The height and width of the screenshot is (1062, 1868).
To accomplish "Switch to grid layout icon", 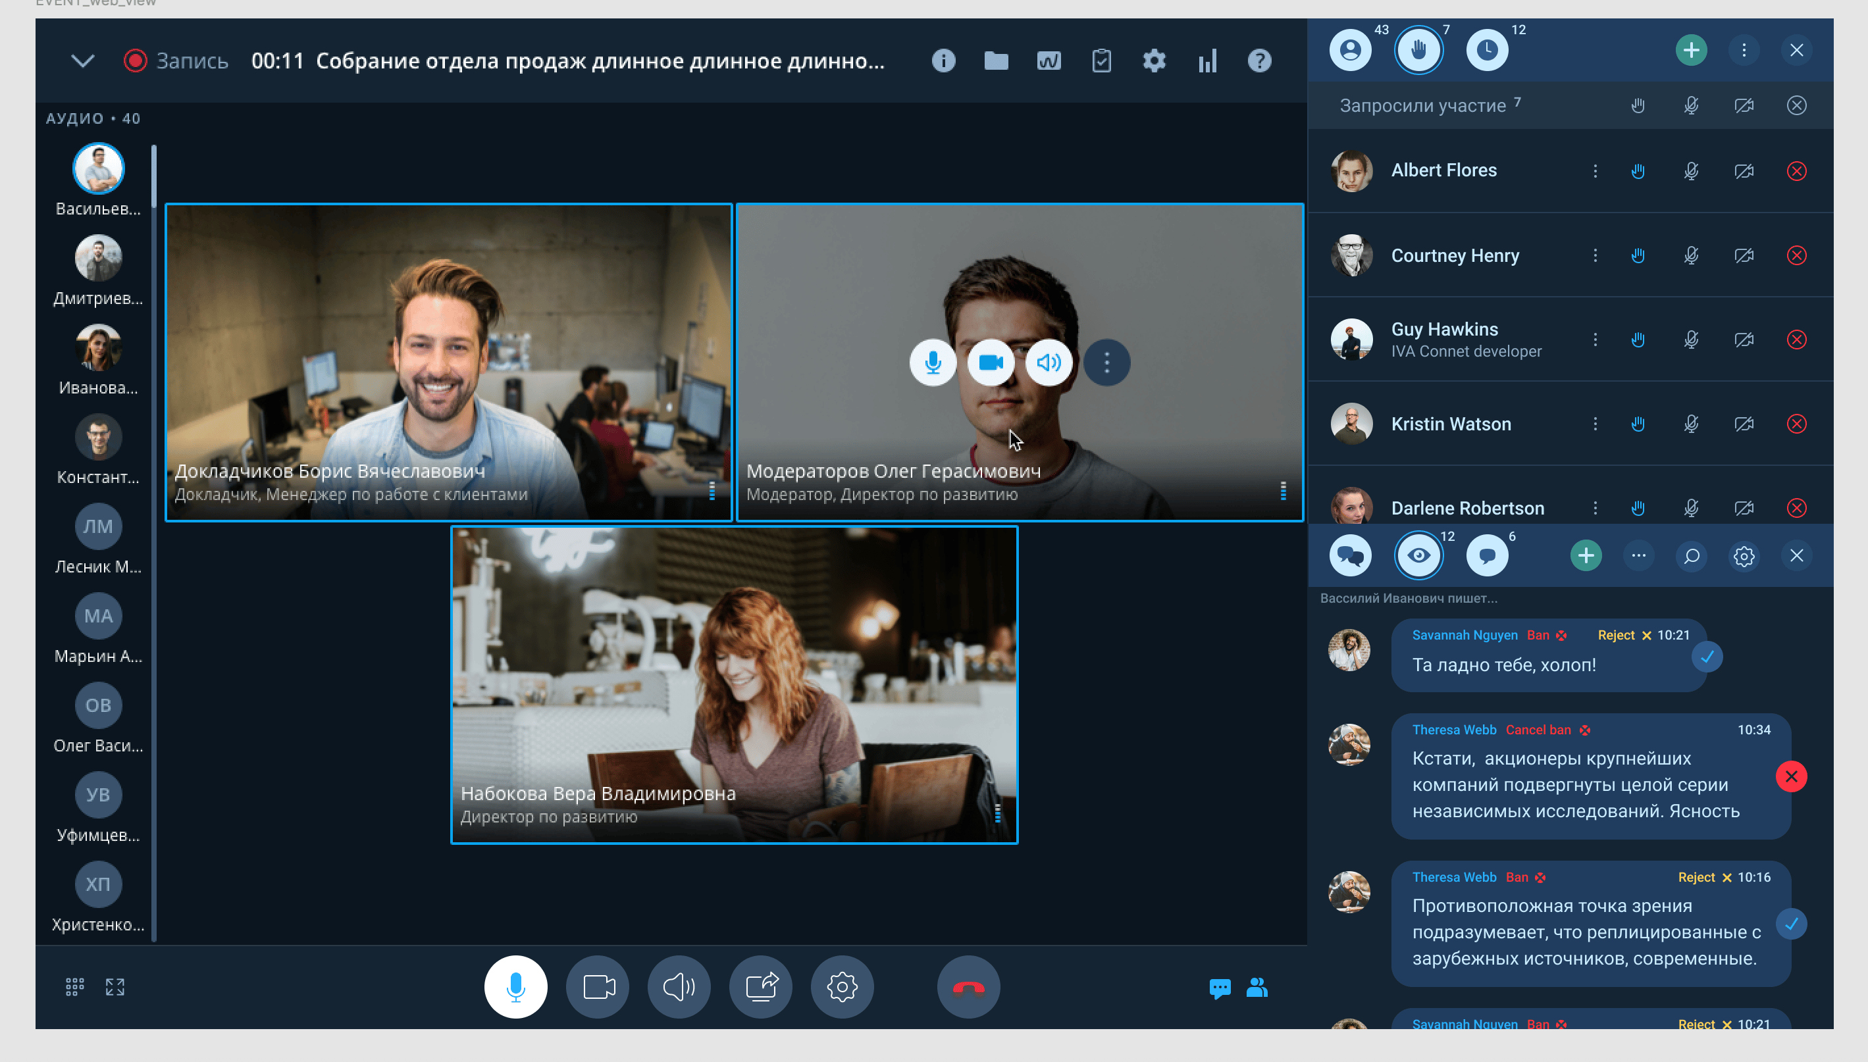I will click(x=74, y=987).
